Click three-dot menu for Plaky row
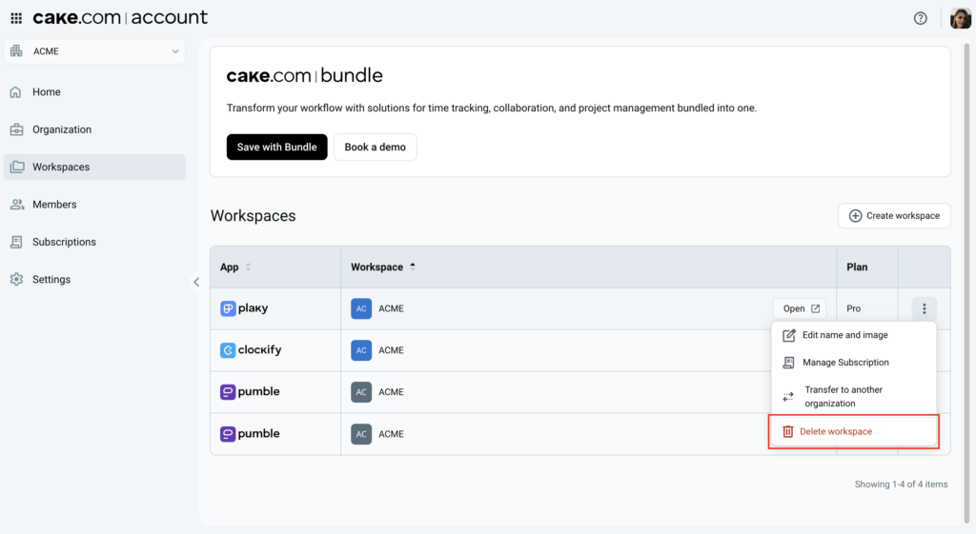This screenshot has width=976, height=534. coord(925,308)
